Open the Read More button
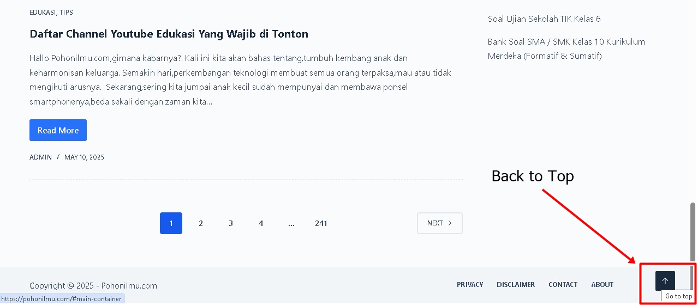Viewport: 698px width, 306px height. 58,130
